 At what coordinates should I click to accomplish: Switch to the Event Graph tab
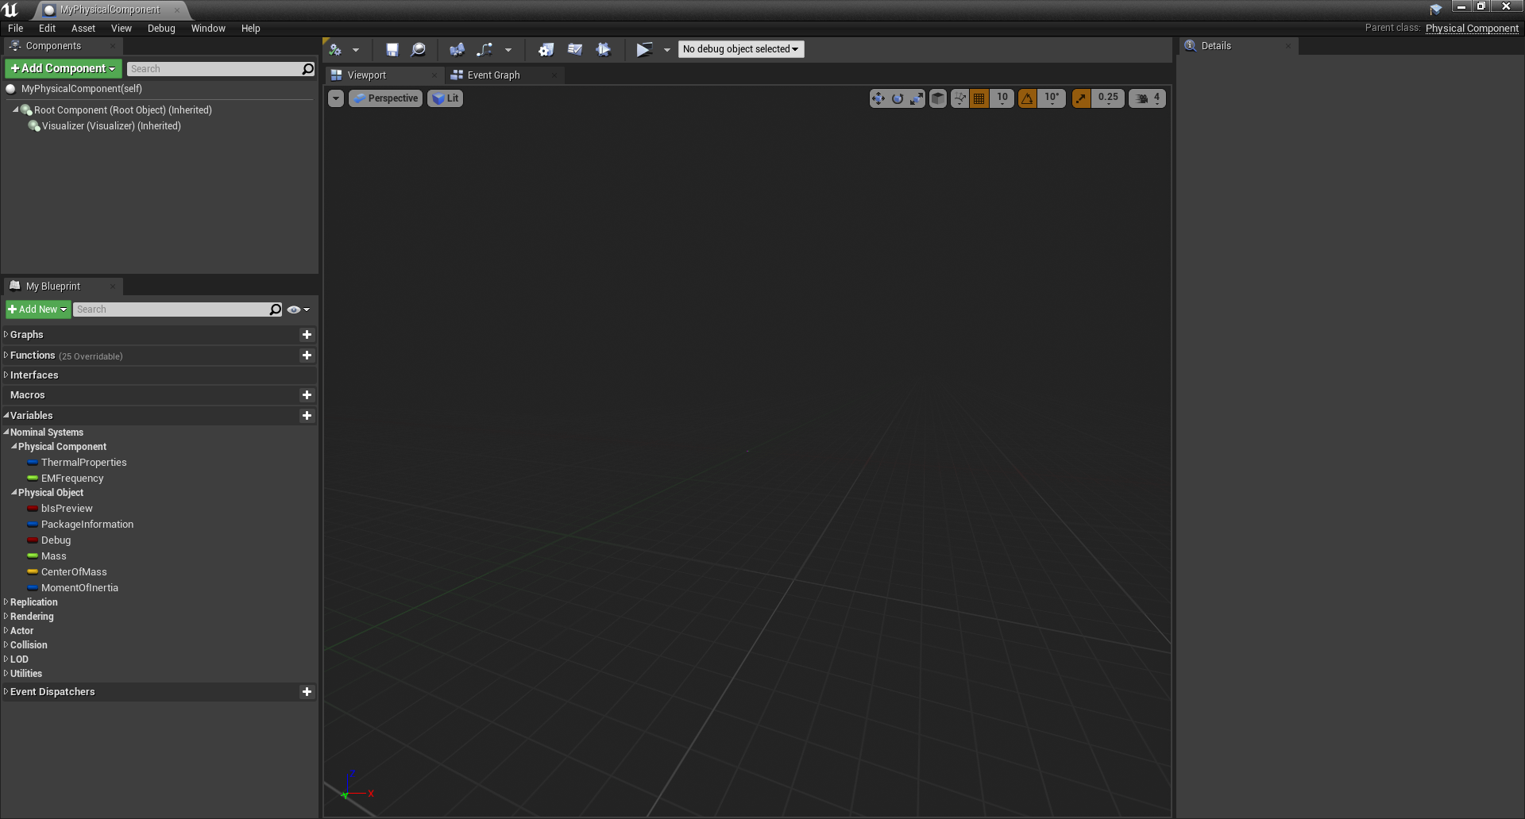[x=493, y=75]
